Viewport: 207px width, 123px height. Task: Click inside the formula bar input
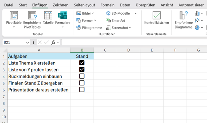[134, 42]
